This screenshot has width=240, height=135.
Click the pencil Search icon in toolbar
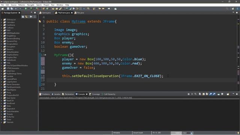click(61, 9)
